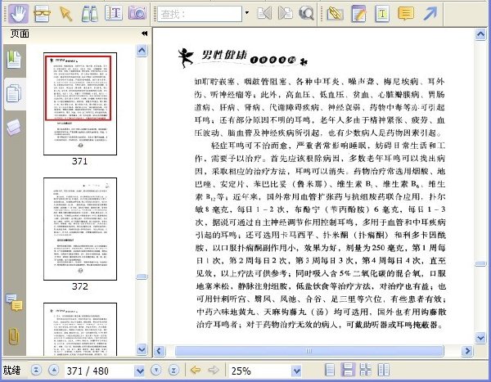Open the attachments paperclip panel
Image resolution: width=491 pixels, height=382 pixels.
tap(13, 336)
